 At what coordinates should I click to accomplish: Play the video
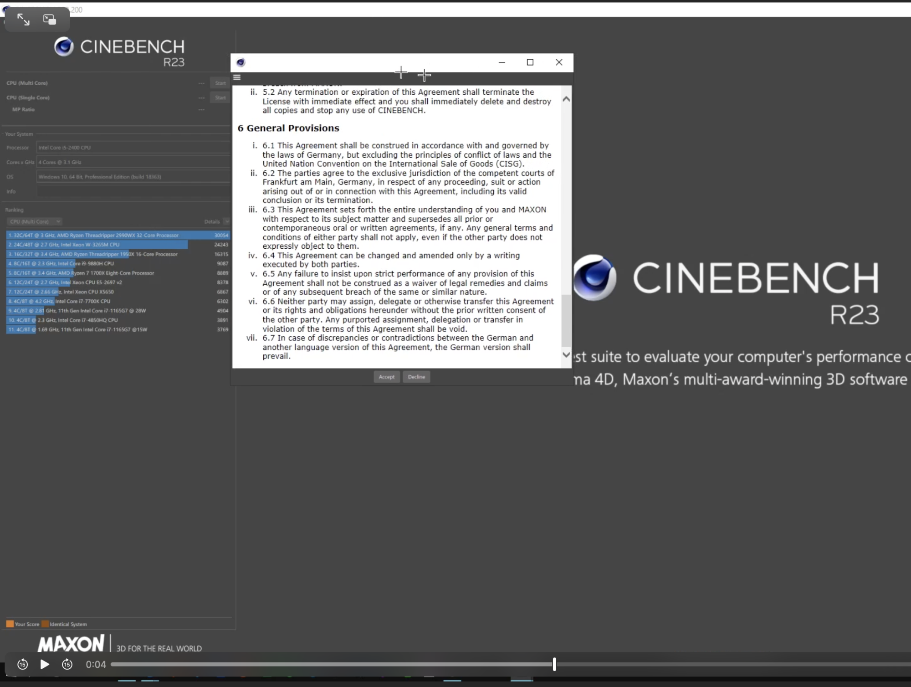point(45,664)
